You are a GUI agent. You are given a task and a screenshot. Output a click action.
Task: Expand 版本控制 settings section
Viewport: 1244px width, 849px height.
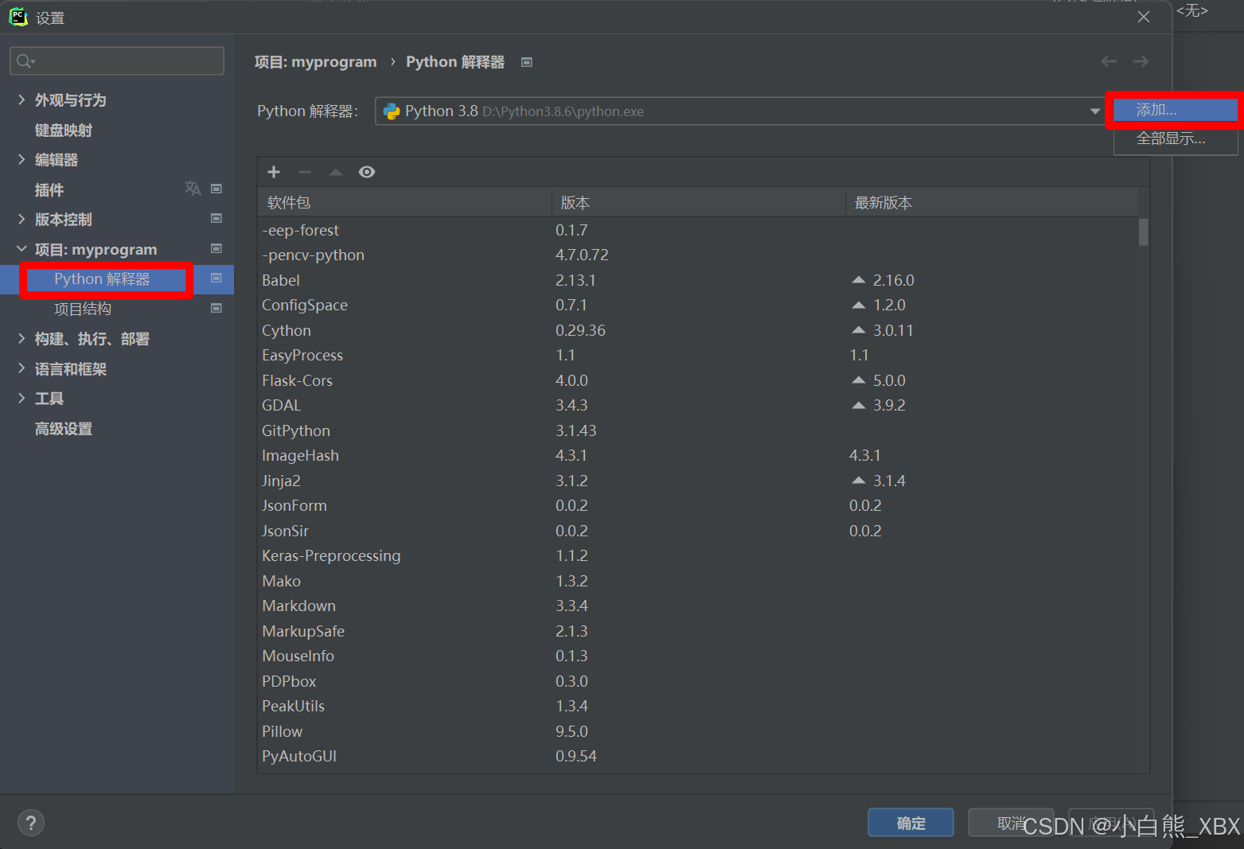pyautogui.click(x=21, y=219)
